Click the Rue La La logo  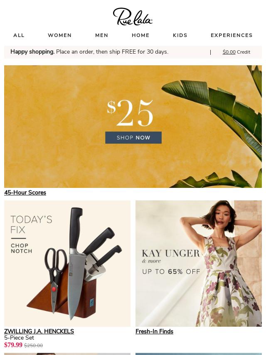(133, 16)
